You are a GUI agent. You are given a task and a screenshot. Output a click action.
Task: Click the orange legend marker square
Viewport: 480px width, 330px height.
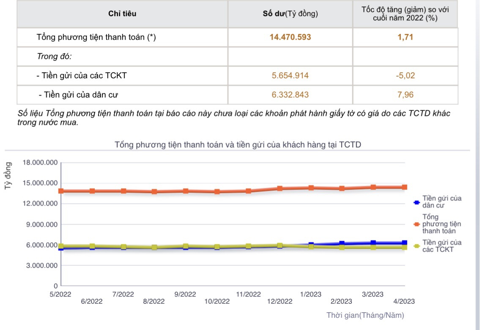pos(417,224)
